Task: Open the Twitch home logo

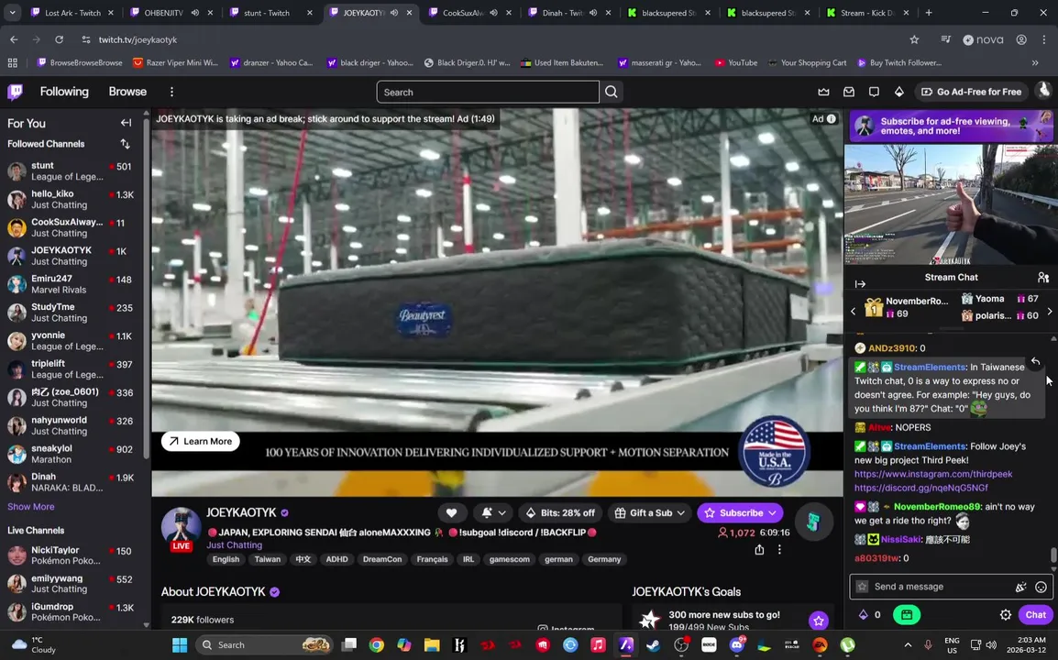Action: (15, 92)
